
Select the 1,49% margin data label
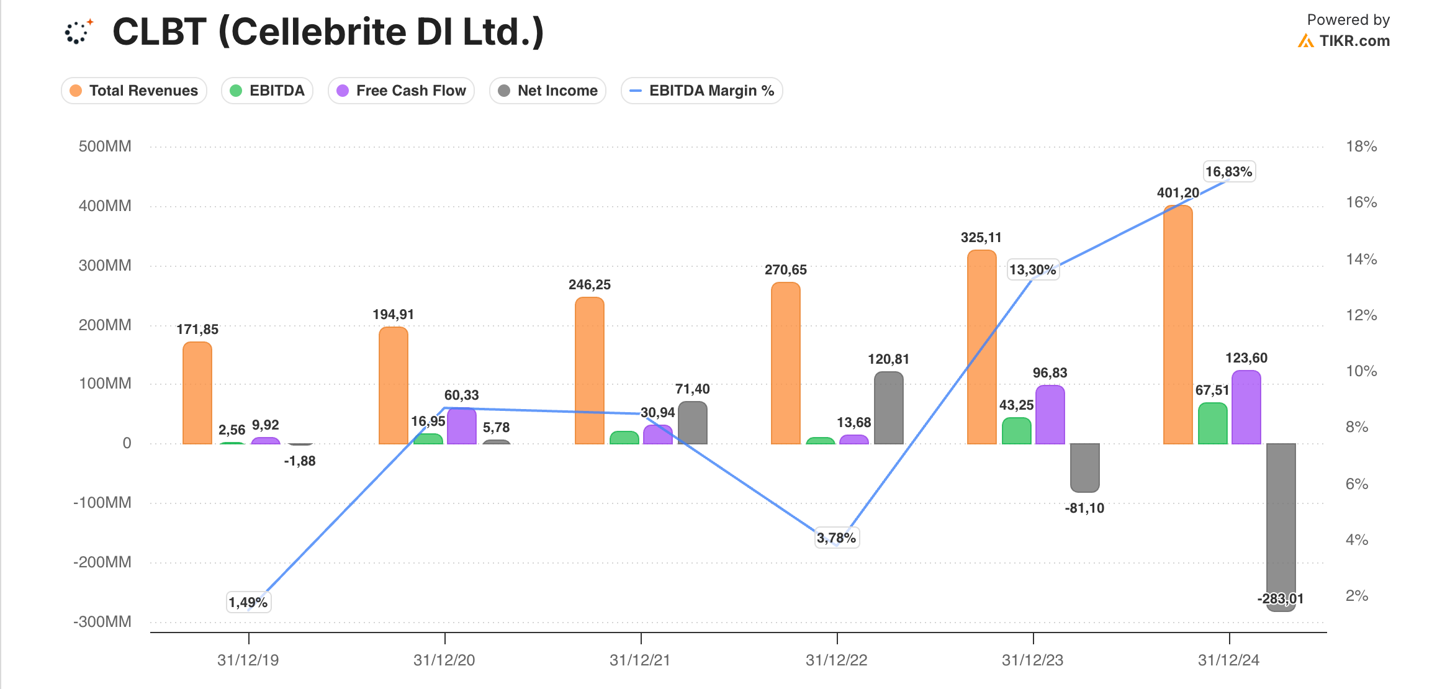click(x=248, y=602)
